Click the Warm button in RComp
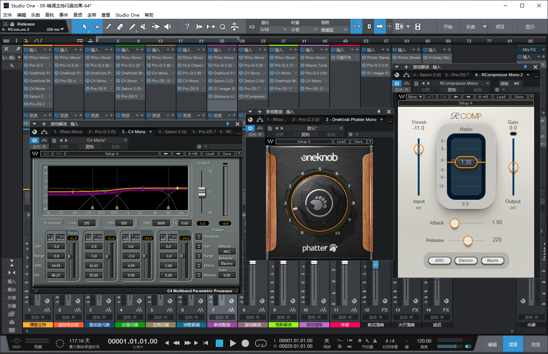This screenshot has width=548, height=354. tap(492, 260)
